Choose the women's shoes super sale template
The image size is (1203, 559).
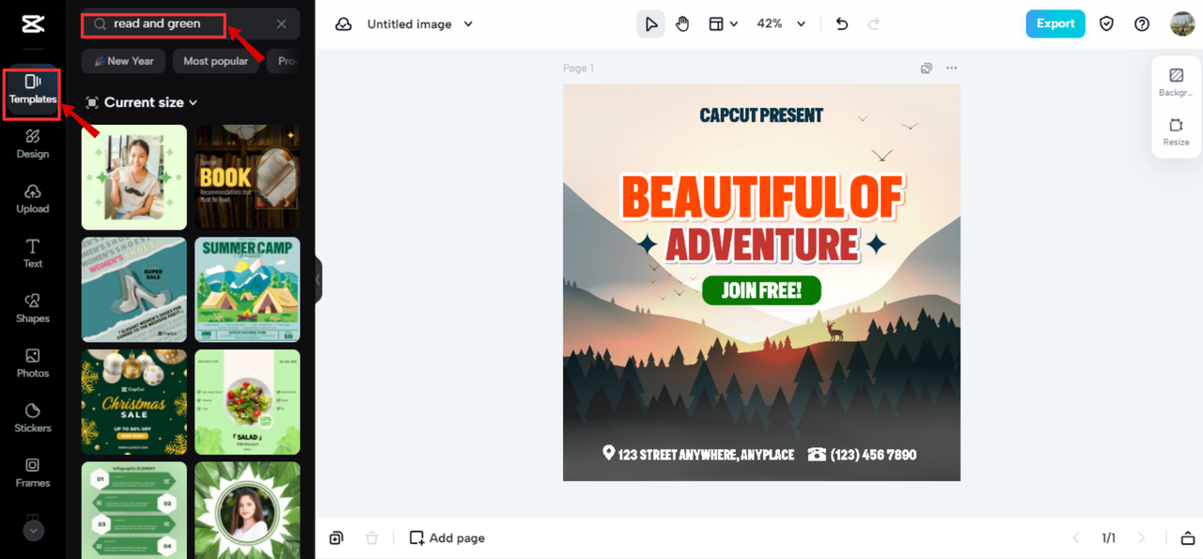134,289
